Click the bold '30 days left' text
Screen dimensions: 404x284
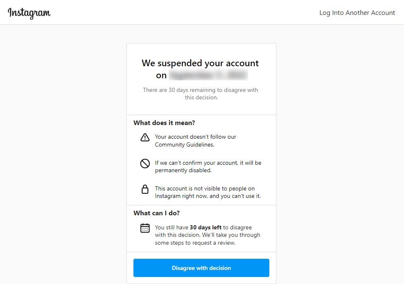[206, 227]
